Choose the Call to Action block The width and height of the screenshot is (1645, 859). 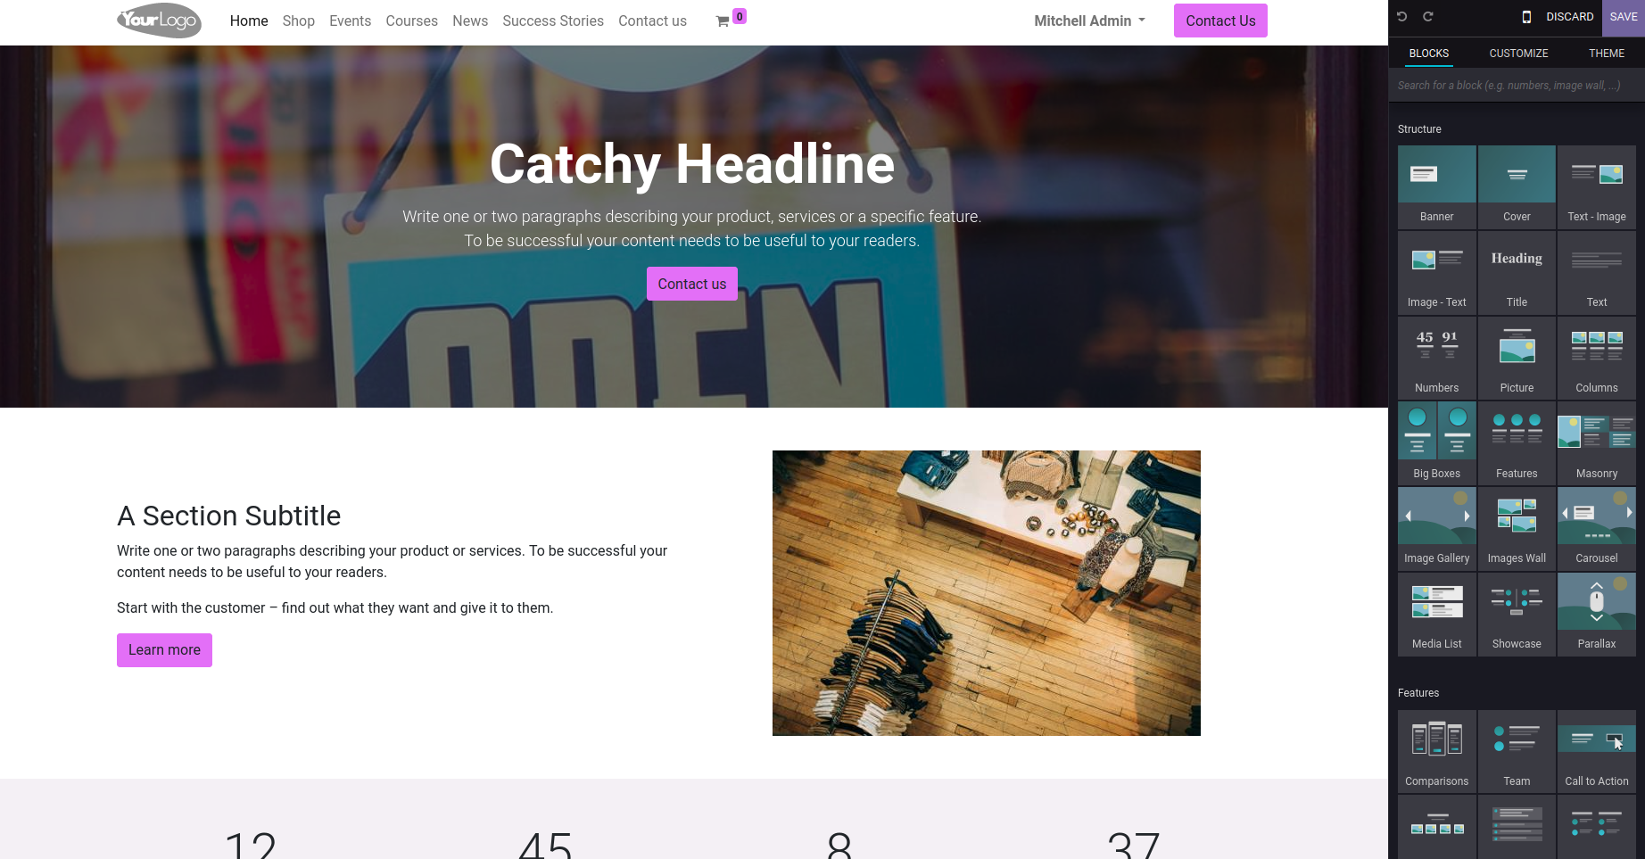click(1596, 751)
